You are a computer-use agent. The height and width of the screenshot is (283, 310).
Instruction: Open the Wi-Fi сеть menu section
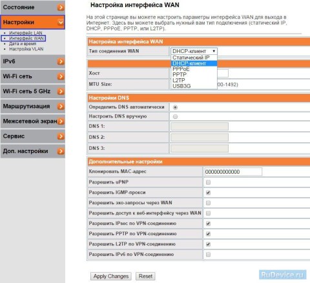point(33,76)
